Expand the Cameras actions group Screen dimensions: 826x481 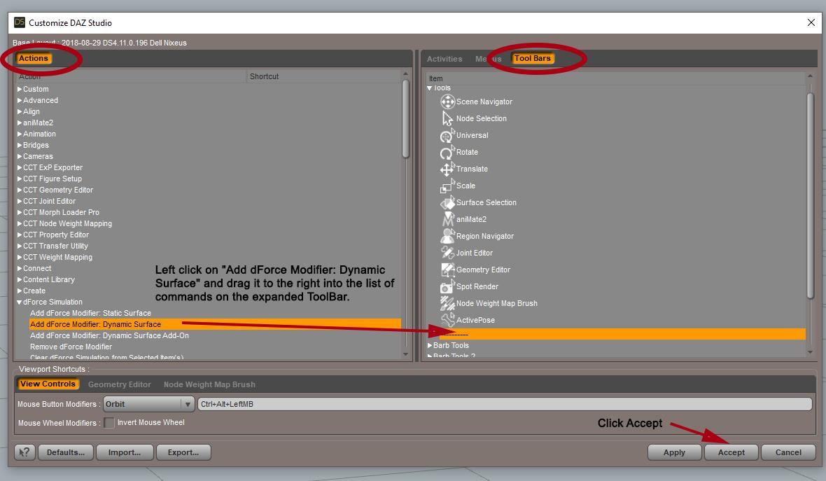tap(20, 156)
